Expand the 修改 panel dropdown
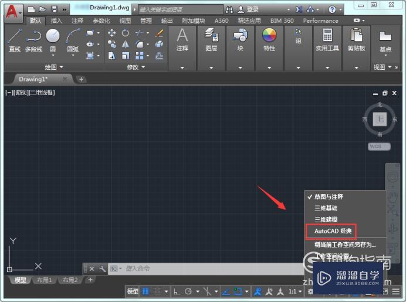 click(136, 67)
